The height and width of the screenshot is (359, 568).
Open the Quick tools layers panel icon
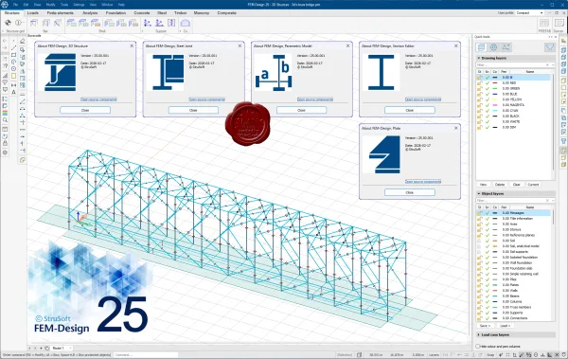tap(481, 47)
